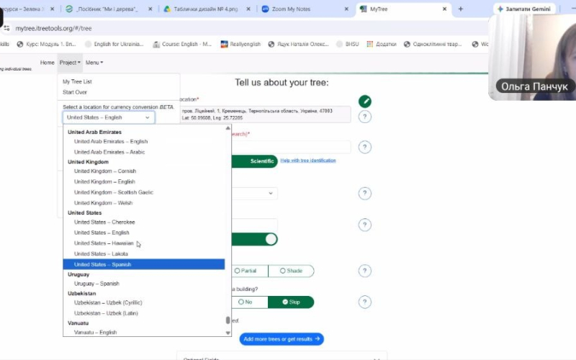Open the tree condition select dropdown
Image resolution: width=576 pixels, height=360 pixels.
(255, 193)
